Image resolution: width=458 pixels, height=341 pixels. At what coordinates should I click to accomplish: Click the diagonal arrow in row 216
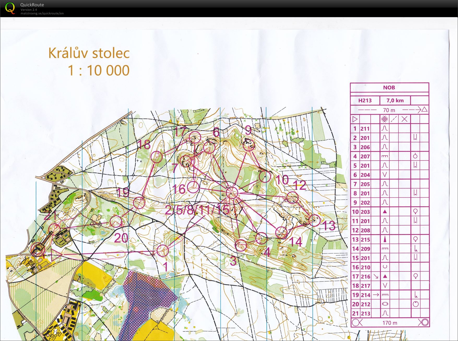point(376,276)
